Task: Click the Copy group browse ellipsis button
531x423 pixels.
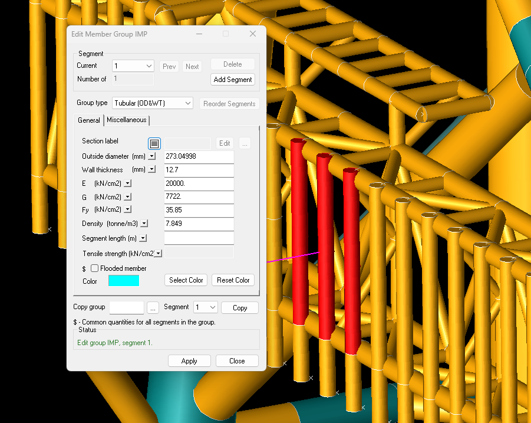Action: [x=153, y=308]
